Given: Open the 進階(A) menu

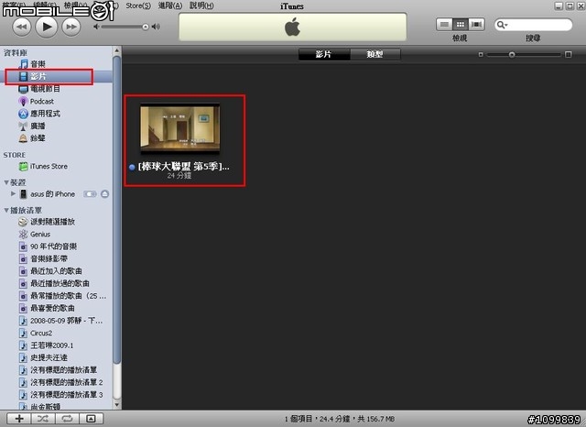Looking at the screenshot, I should coord(170,5).
